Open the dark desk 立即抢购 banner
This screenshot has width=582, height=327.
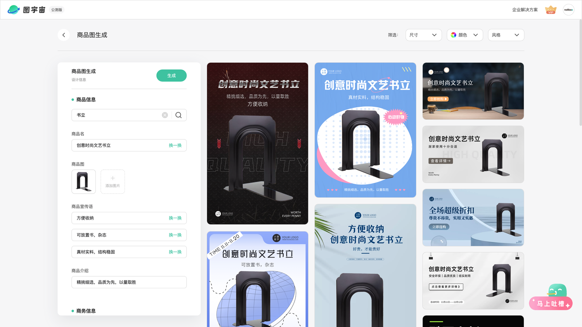pos(473,91)
